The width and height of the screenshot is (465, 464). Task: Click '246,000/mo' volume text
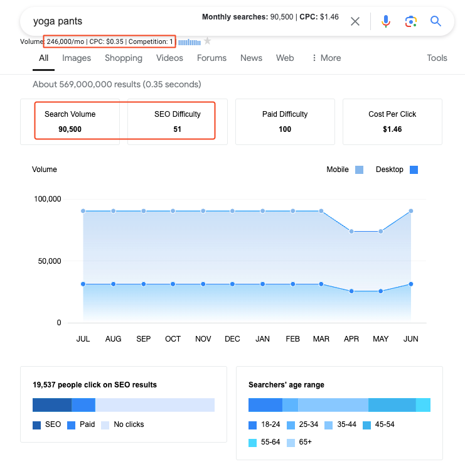(x=65, y=41)
